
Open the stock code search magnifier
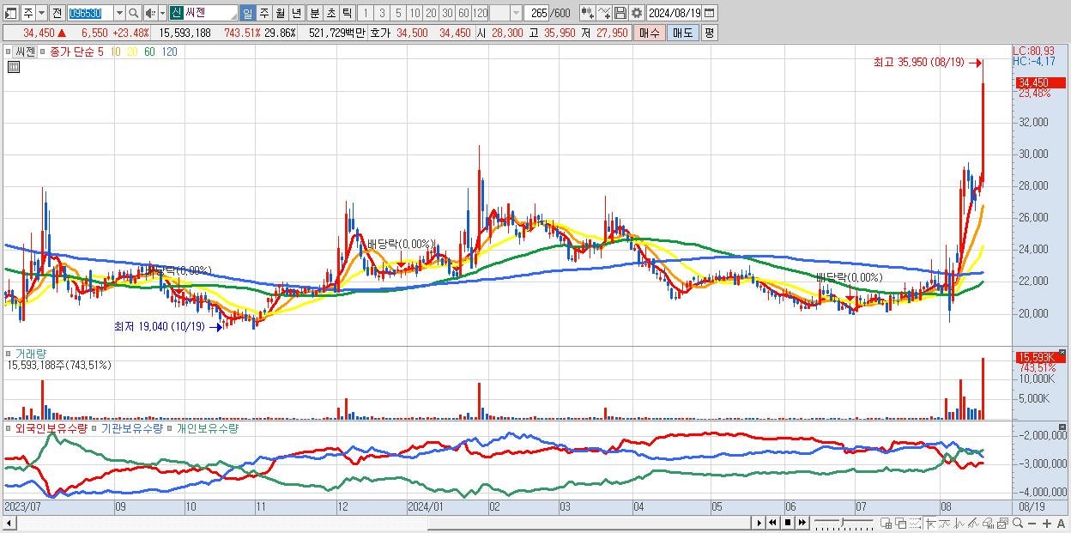point(134,13)
